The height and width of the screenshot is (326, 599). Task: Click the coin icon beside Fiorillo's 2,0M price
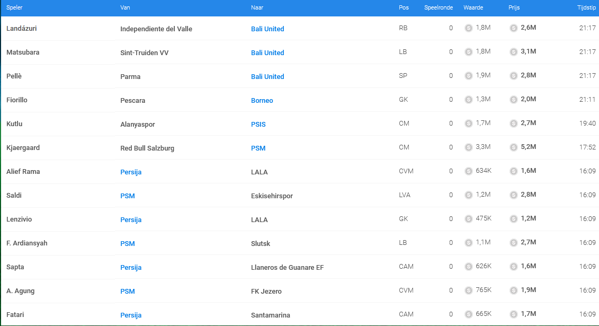513,99
